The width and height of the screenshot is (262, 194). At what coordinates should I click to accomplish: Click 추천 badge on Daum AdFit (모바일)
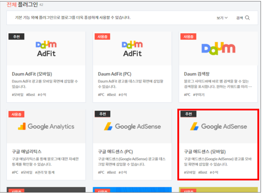(16, 37)
